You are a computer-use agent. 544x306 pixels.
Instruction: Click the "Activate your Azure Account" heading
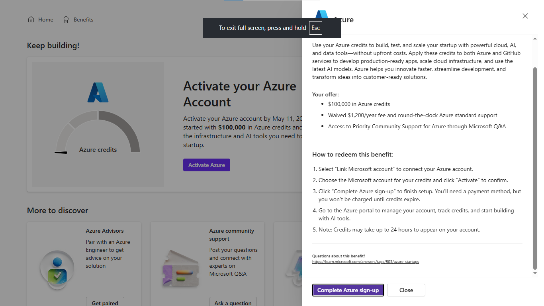coord(240,94)
